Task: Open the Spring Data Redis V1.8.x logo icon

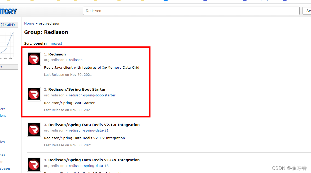Action: [34, 165]
